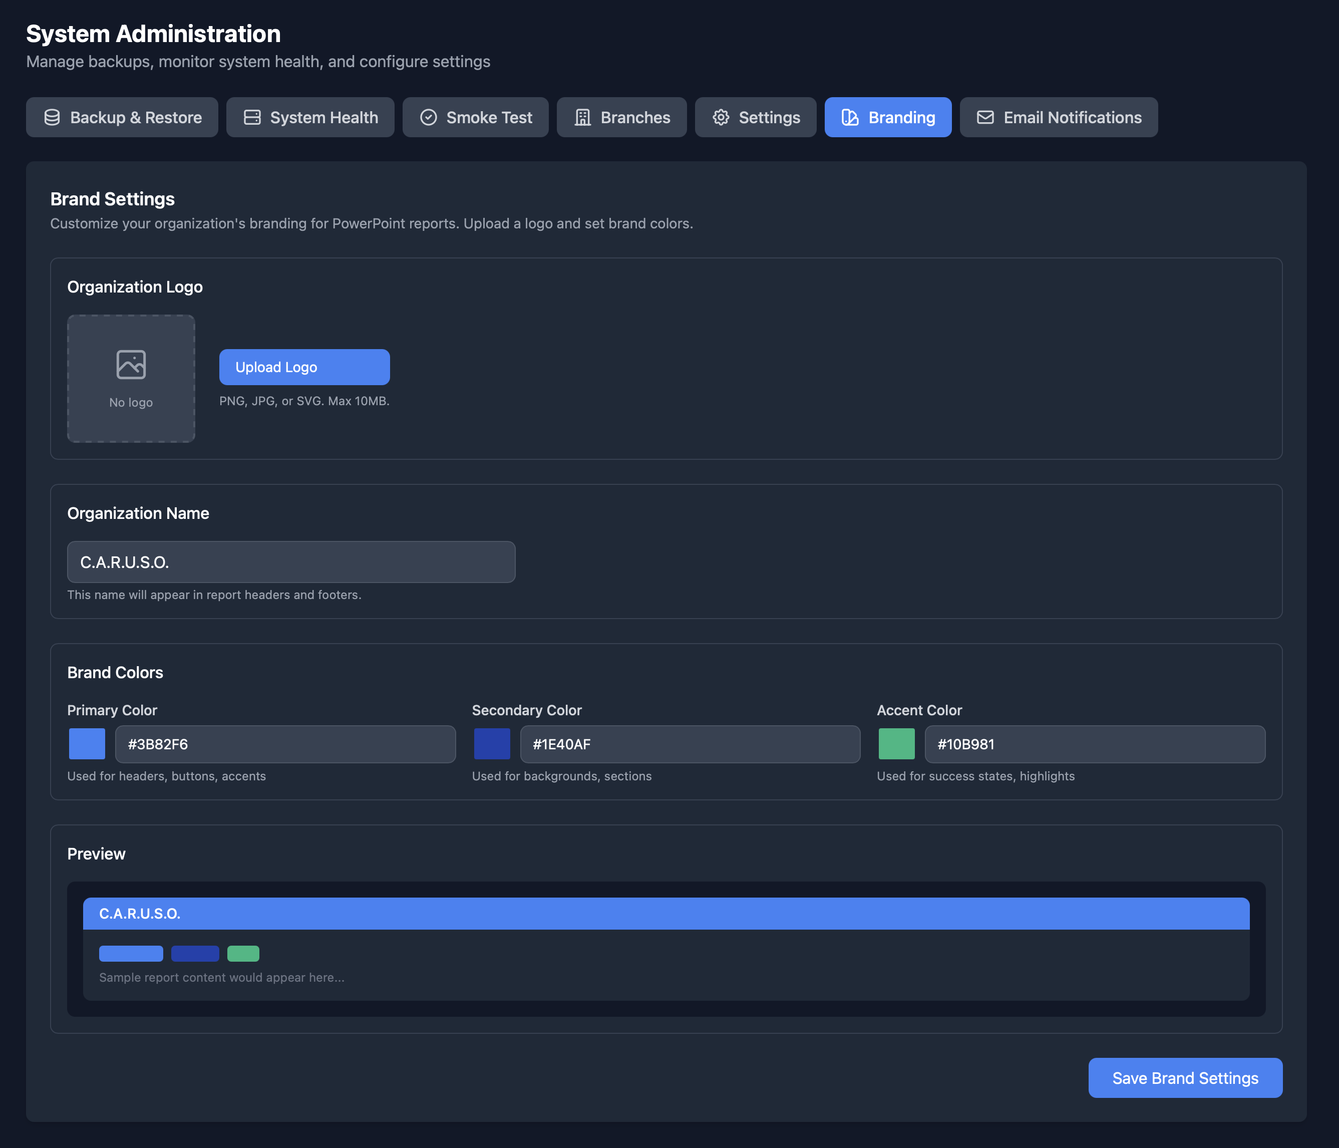1339x1148 pixels.
Task: Click the image placeholder icon in logo box
Action: pyautogui.click(x=131, y=365)
